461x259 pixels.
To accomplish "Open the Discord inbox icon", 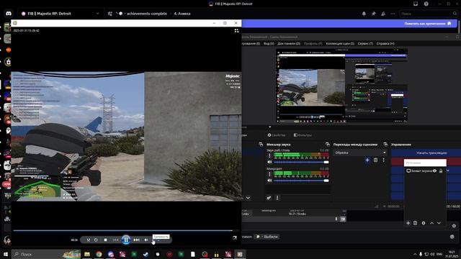I will tap(416, 4).
